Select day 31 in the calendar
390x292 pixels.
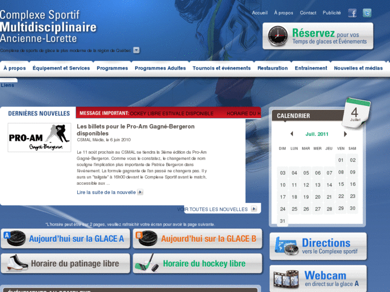click(x=282, y=221)
